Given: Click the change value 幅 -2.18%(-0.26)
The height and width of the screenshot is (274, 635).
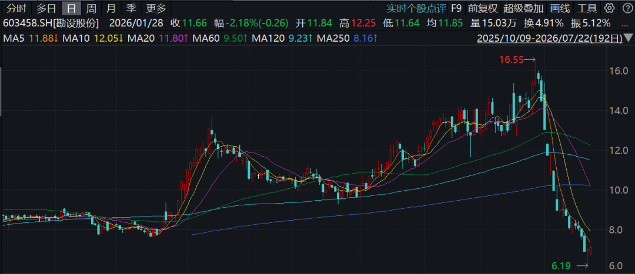Looking at the screenshot, I should coord(251,23).
